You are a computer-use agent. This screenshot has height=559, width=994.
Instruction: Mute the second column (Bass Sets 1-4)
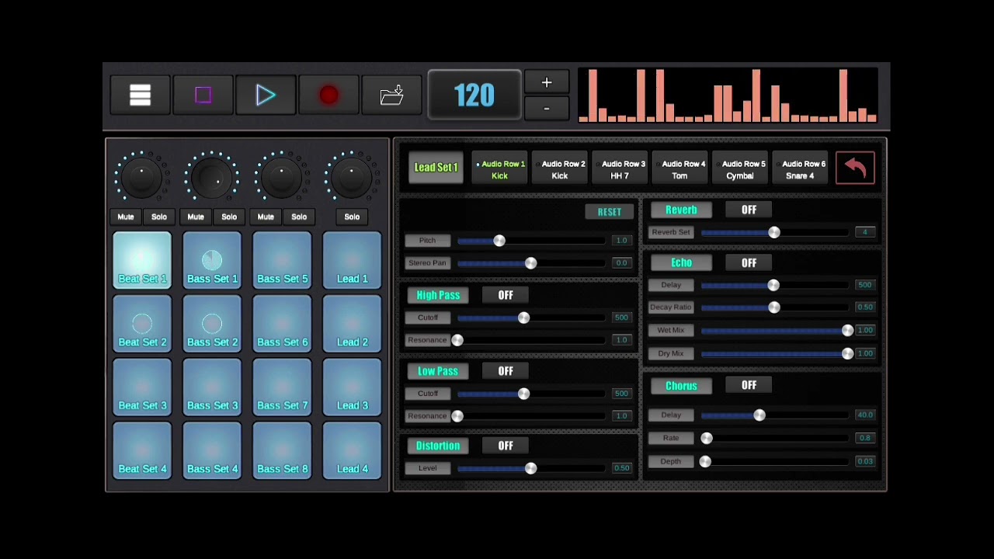tap(196, 217)
